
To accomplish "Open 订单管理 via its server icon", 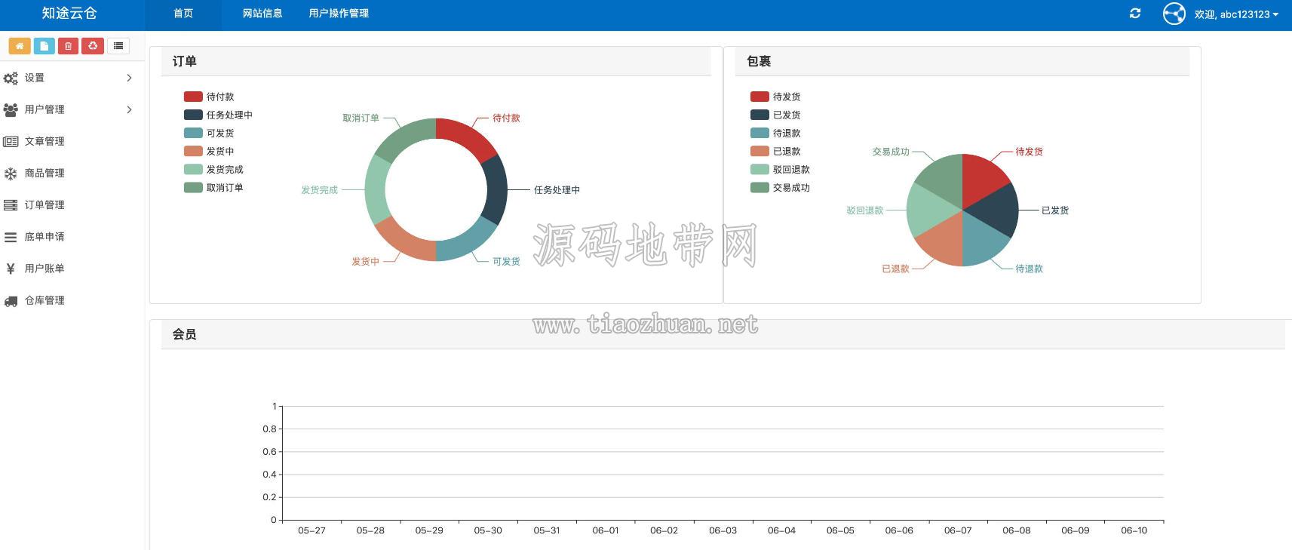I will coord(11,205).
